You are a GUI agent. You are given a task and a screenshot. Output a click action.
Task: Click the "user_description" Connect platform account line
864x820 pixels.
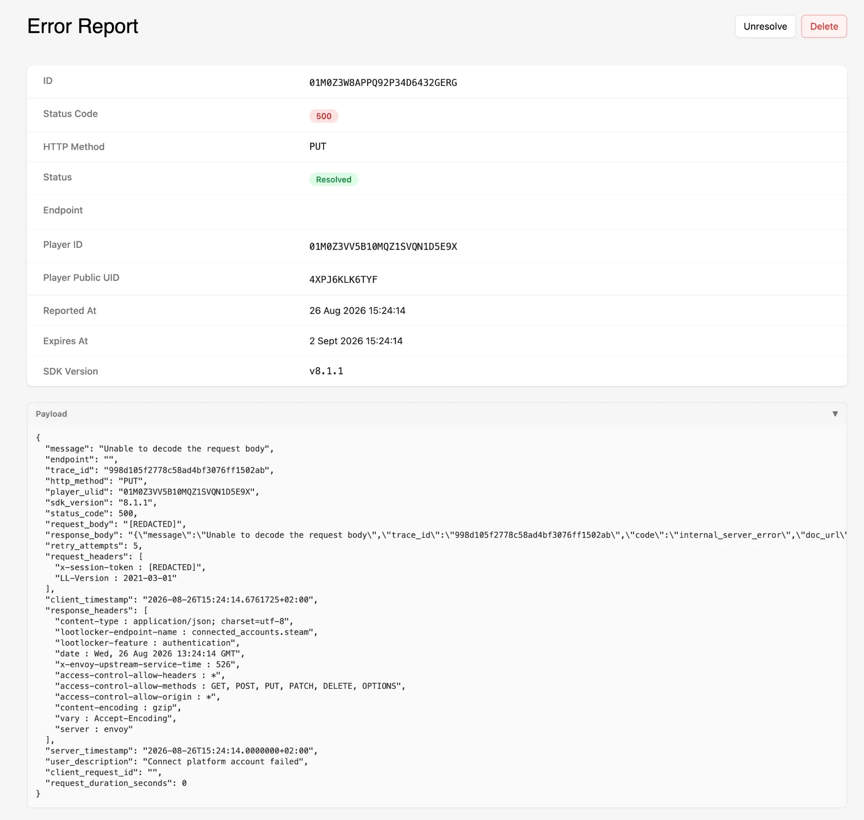(x=177, y=761)
